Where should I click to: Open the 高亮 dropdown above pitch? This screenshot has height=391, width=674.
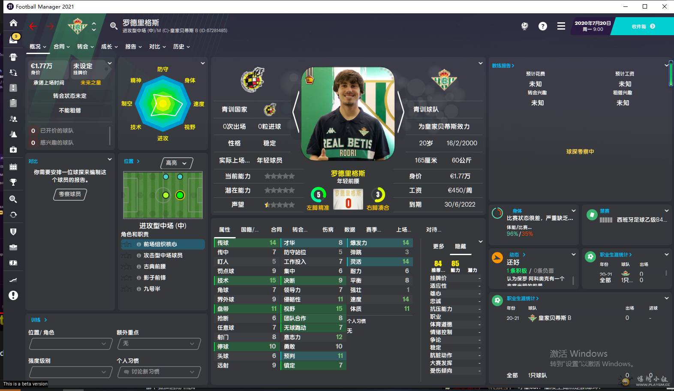pyautogui.click(x=177, y=163)
